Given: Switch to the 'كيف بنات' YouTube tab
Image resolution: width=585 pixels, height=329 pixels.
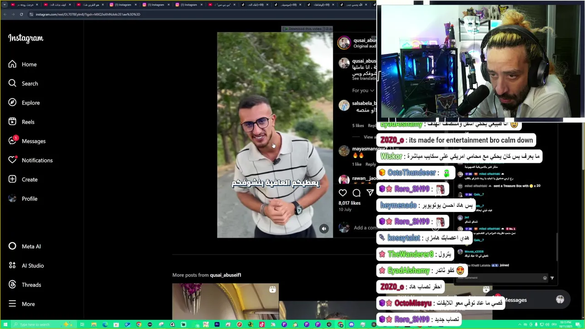Looking at the screenshot, I should pos(57,5).
